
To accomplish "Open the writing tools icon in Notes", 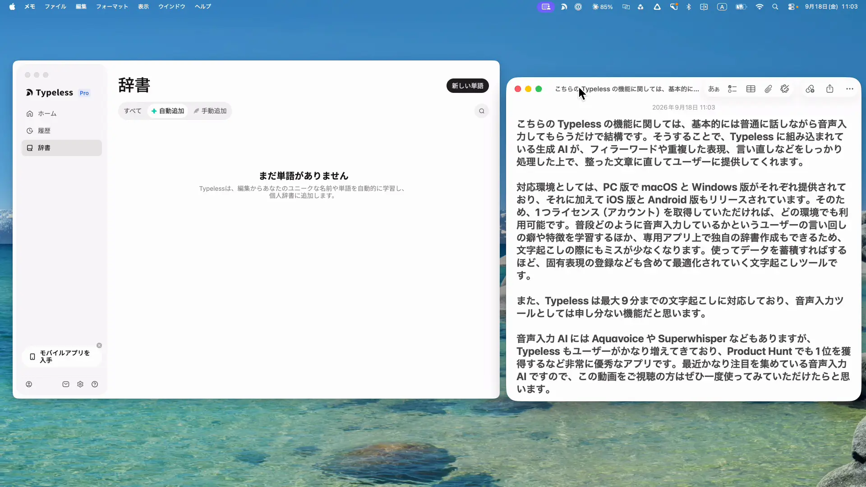I will 785,89.
